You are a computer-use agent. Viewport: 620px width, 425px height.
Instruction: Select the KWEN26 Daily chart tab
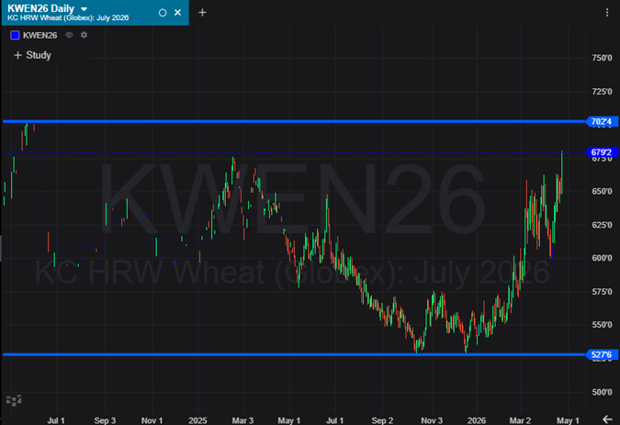point(95,13)
